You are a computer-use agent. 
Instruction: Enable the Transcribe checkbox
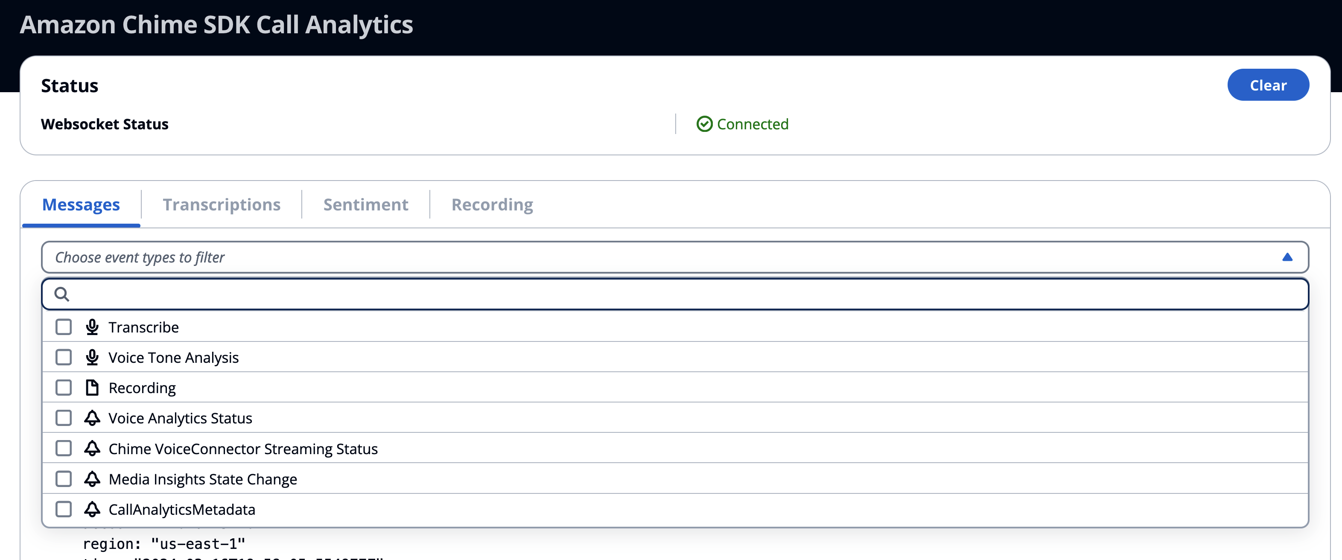tap(64, 327)
